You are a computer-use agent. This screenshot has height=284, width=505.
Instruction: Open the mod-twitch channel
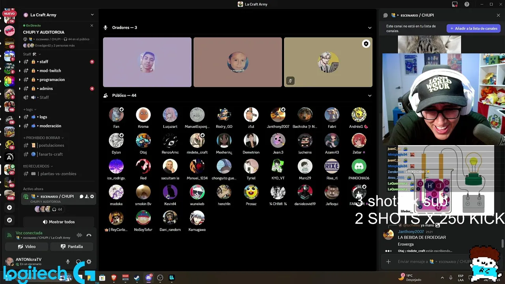[58, 71]
